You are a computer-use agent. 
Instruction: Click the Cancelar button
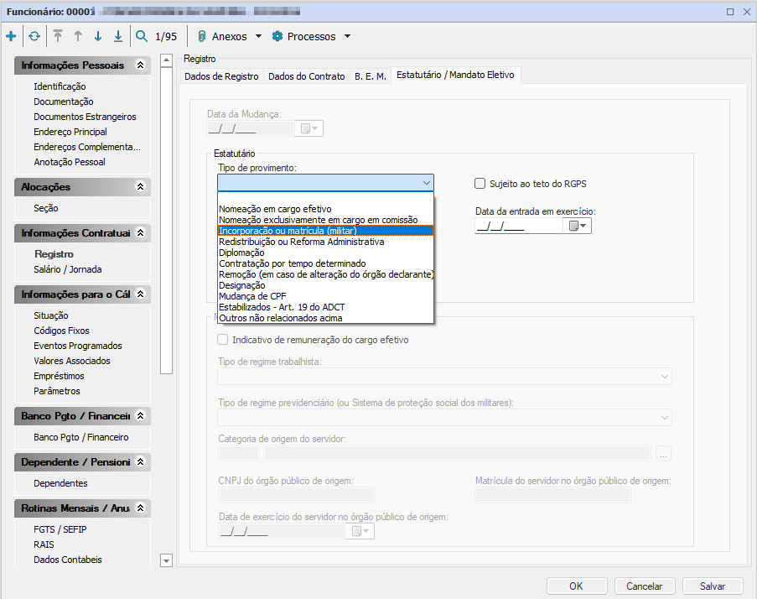(644, 586)
